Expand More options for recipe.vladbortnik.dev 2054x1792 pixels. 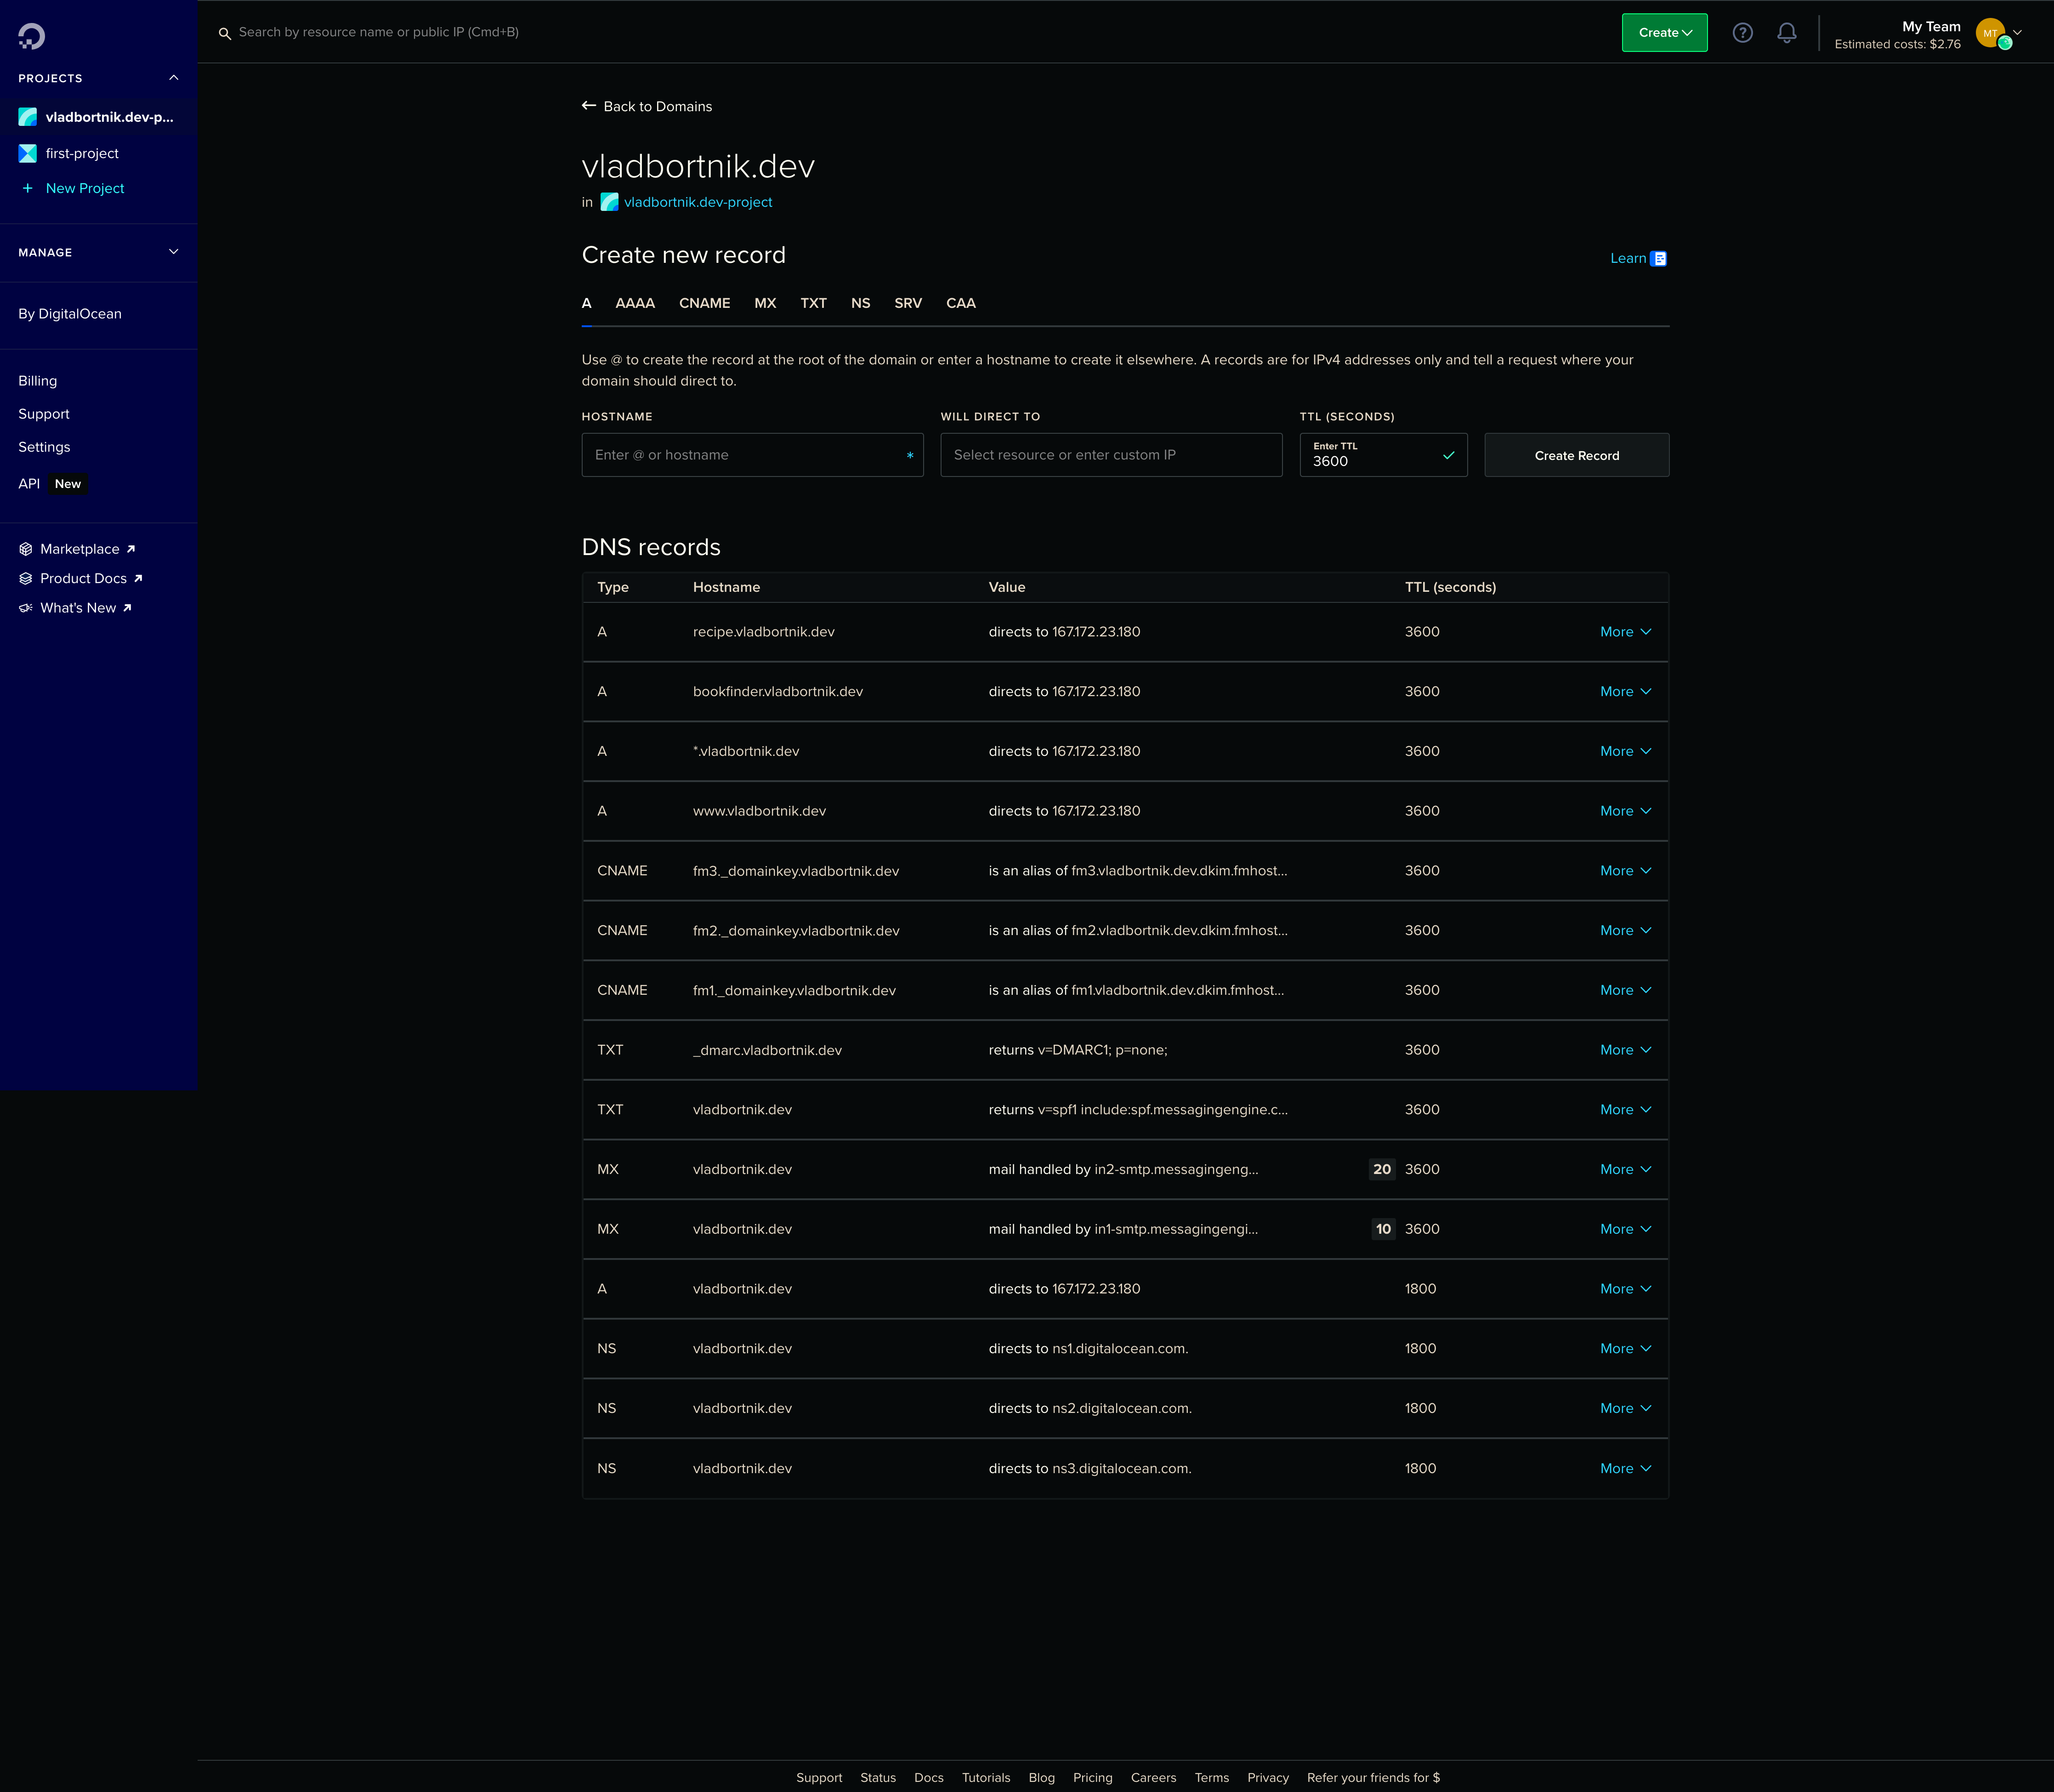[1621, 630]
